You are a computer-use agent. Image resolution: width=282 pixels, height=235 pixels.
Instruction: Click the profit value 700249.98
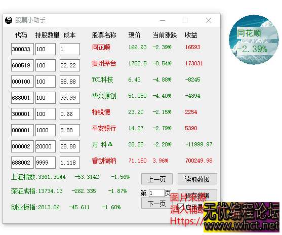coord(199,161)
